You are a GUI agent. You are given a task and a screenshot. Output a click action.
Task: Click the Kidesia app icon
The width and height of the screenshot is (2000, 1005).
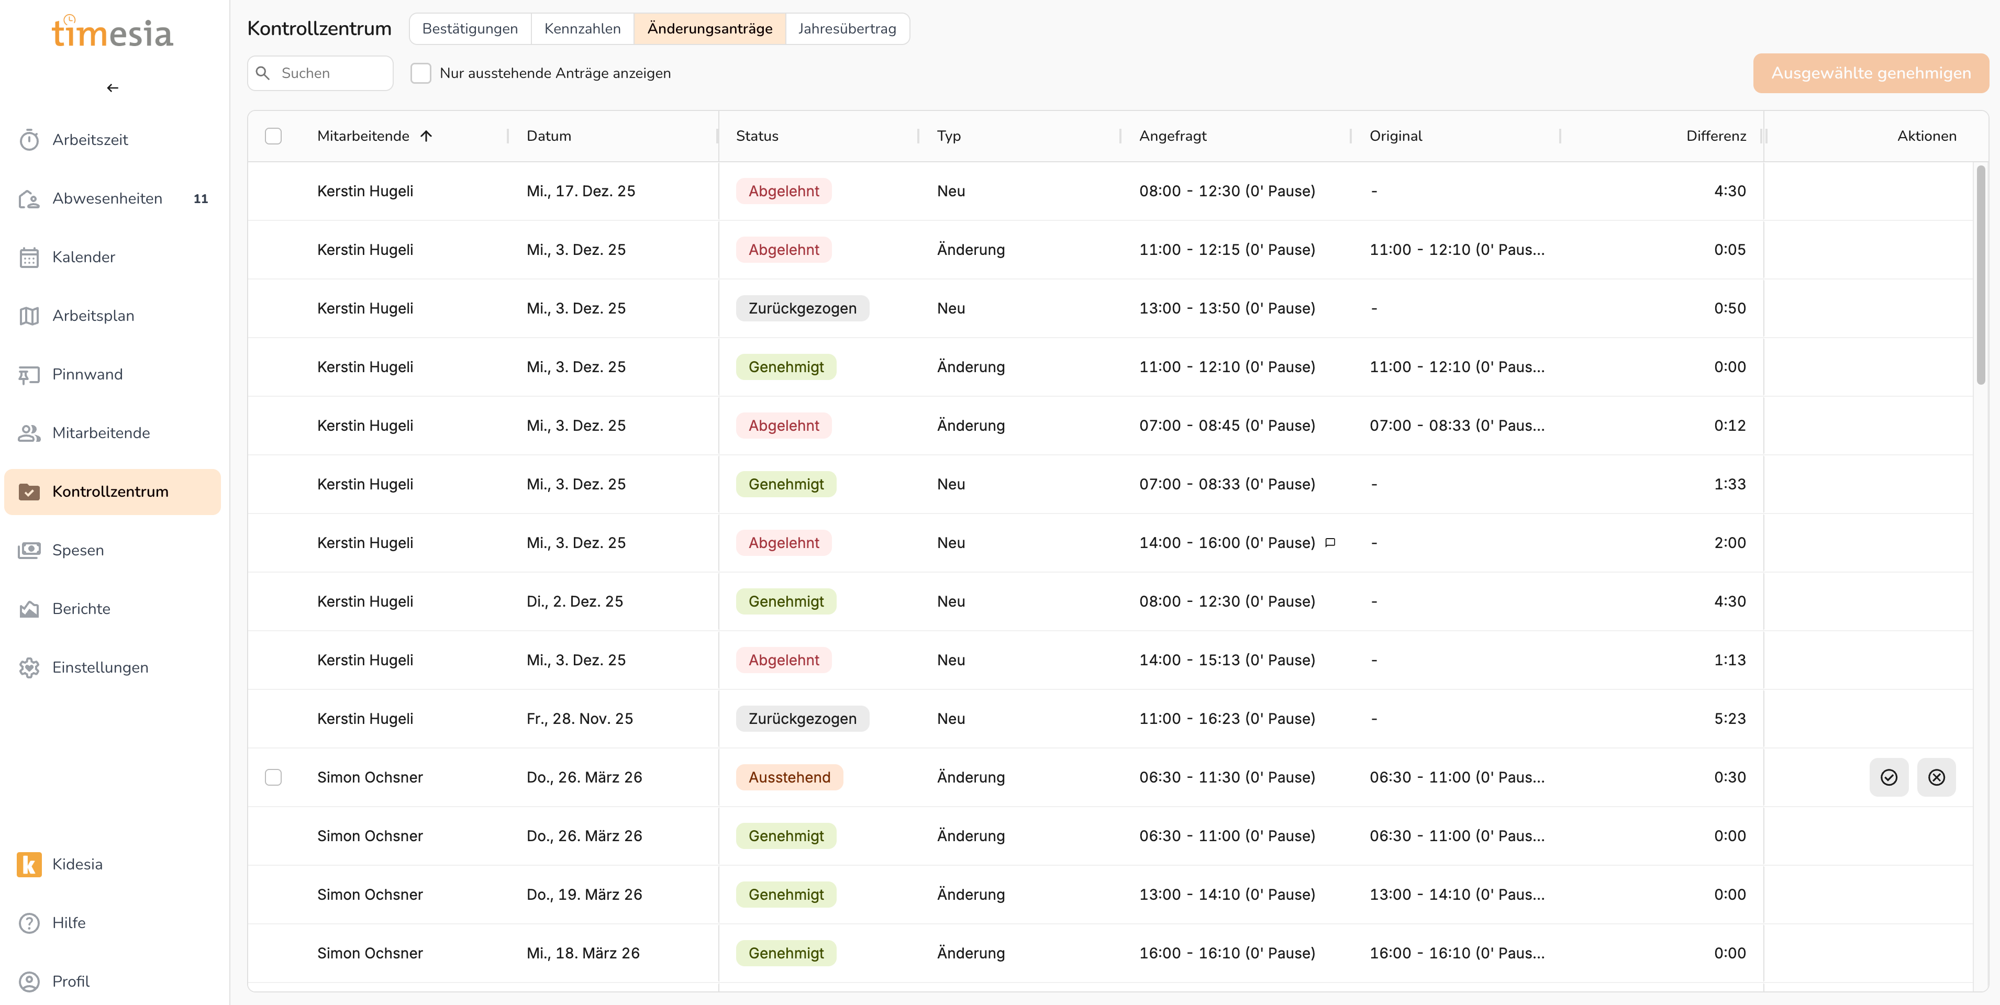[29, 864]
